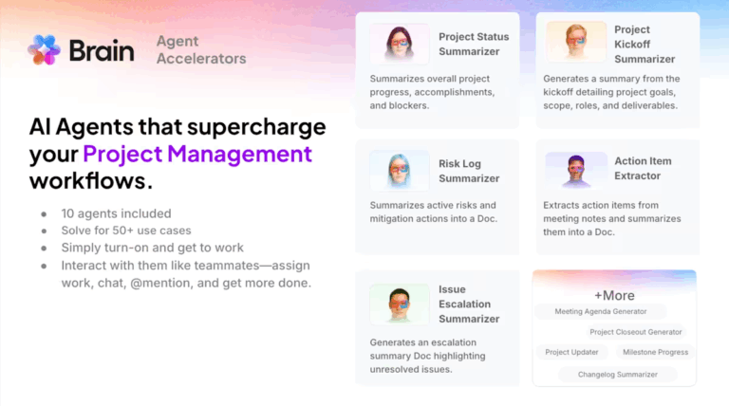The image size is (729, 406).
Task: Expand the +More agents heading
Action: [614, 293]
